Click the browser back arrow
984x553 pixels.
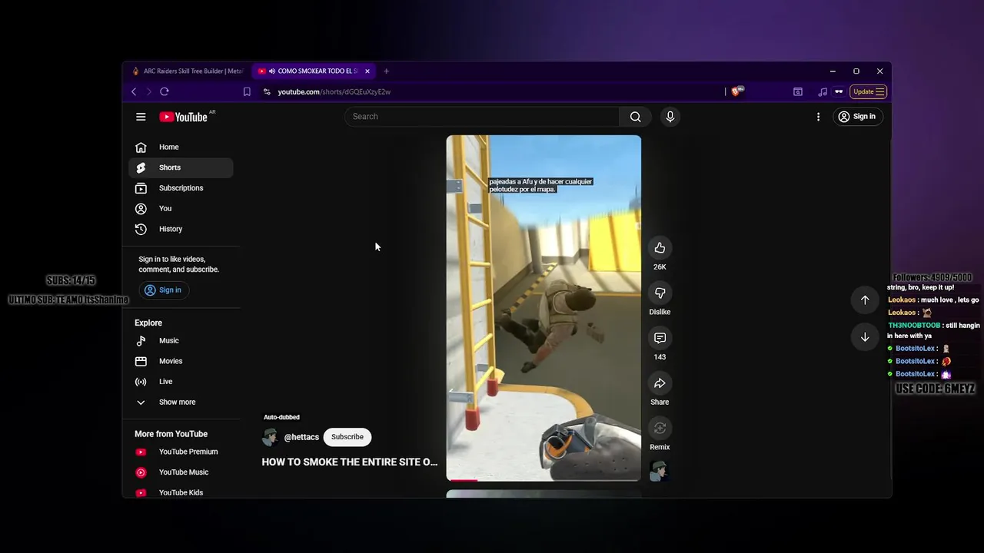(x=134, y=91)
